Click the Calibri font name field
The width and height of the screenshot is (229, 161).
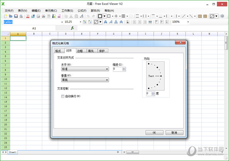pyautogui.click(x=31, y=22)
